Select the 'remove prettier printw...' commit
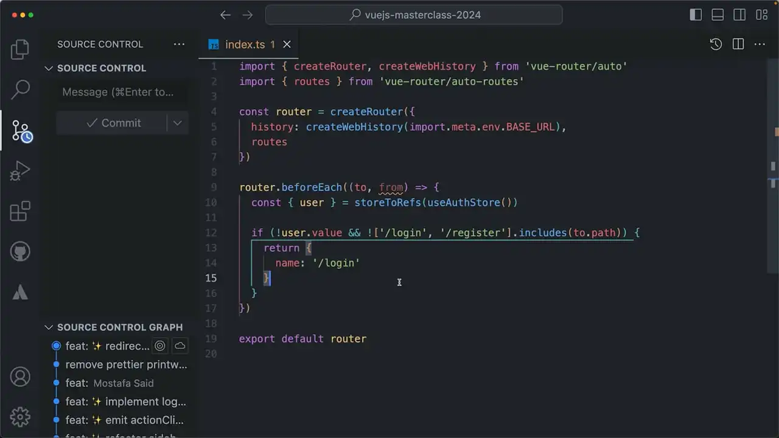Viewport: 779px width, 438px height. pos(120,365)
